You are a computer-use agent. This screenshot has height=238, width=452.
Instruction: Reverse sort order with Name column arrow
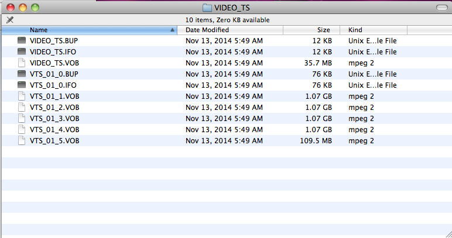coord(172,30)
